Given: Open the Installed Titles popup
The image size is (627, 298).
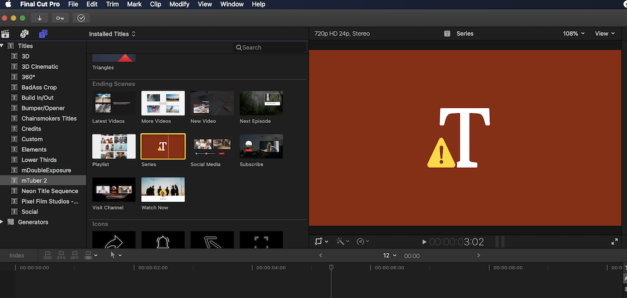Looking at the screenshot, I should (113, 34).
